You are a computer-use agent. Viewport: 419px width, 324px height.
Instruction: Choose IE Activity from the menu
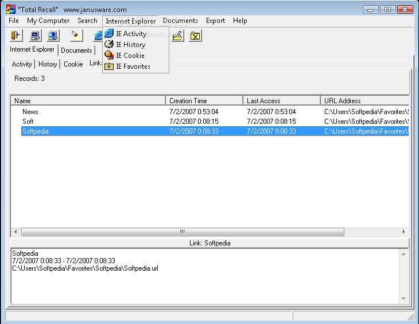click(136, 34)
